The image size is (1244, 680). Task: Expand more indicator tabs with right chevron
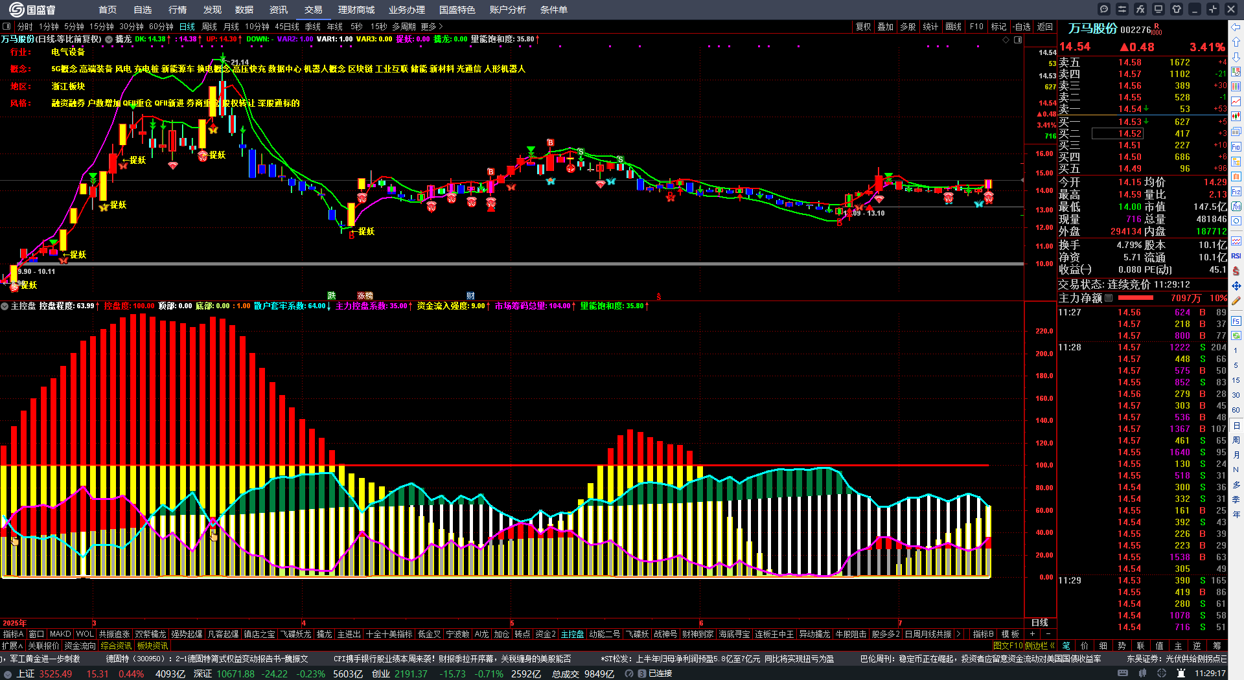pyautogui.click(x=958, y=634)
